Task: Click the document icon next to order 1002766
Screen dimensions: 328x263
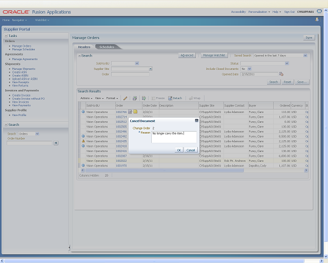Action: 130,112
